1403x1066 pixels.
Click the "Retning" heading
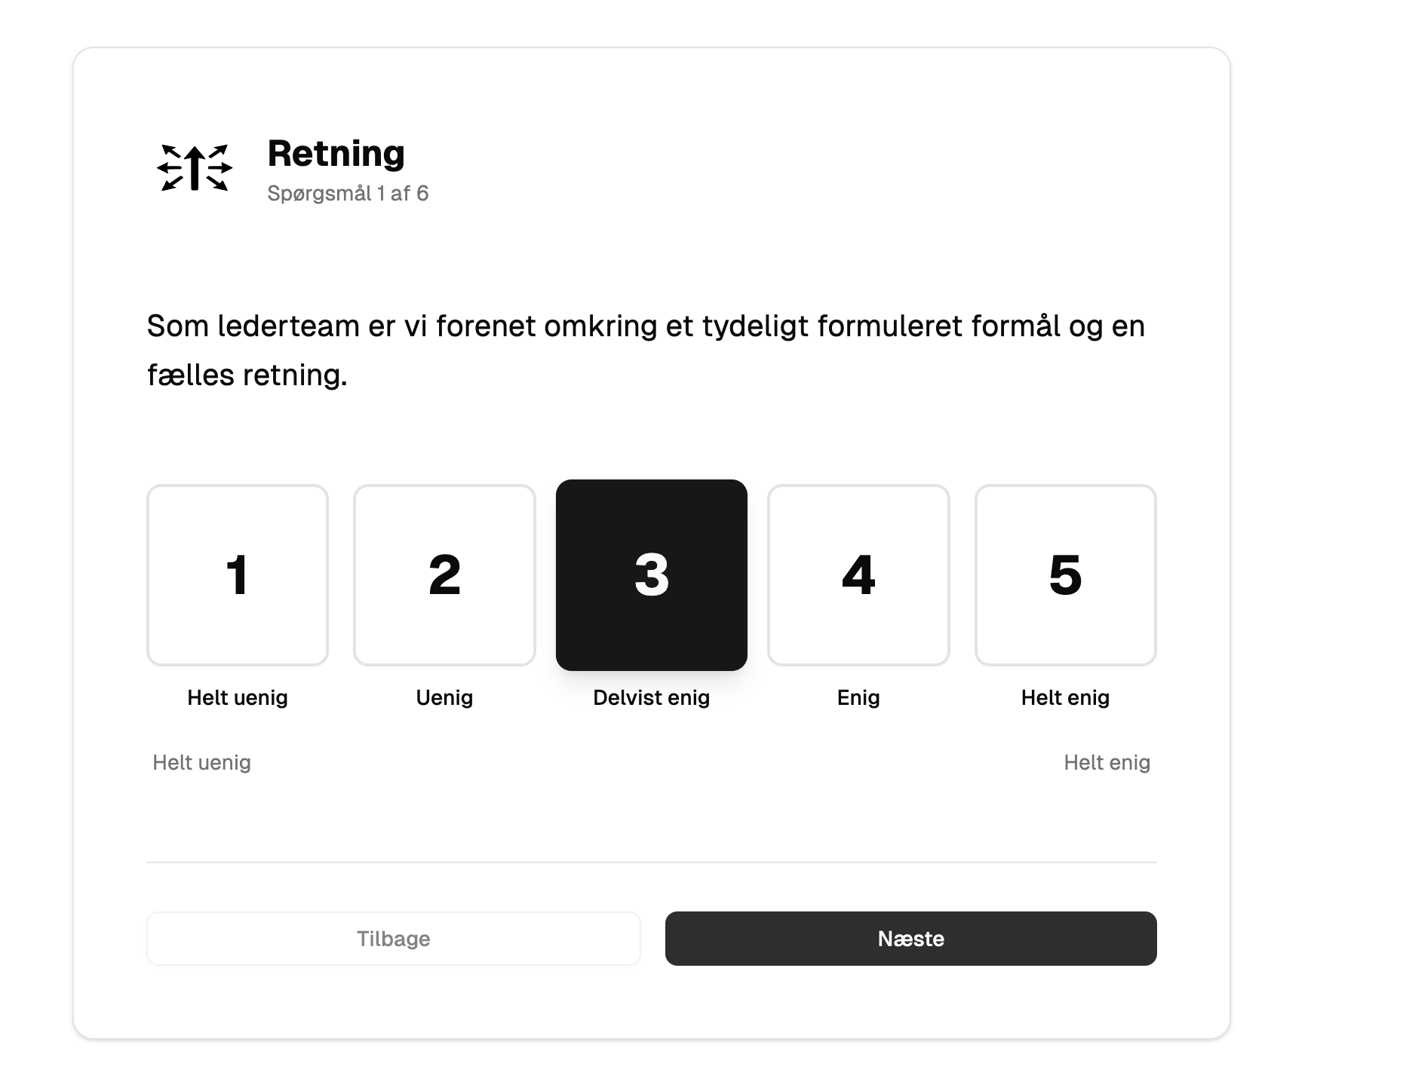point(336,154)
